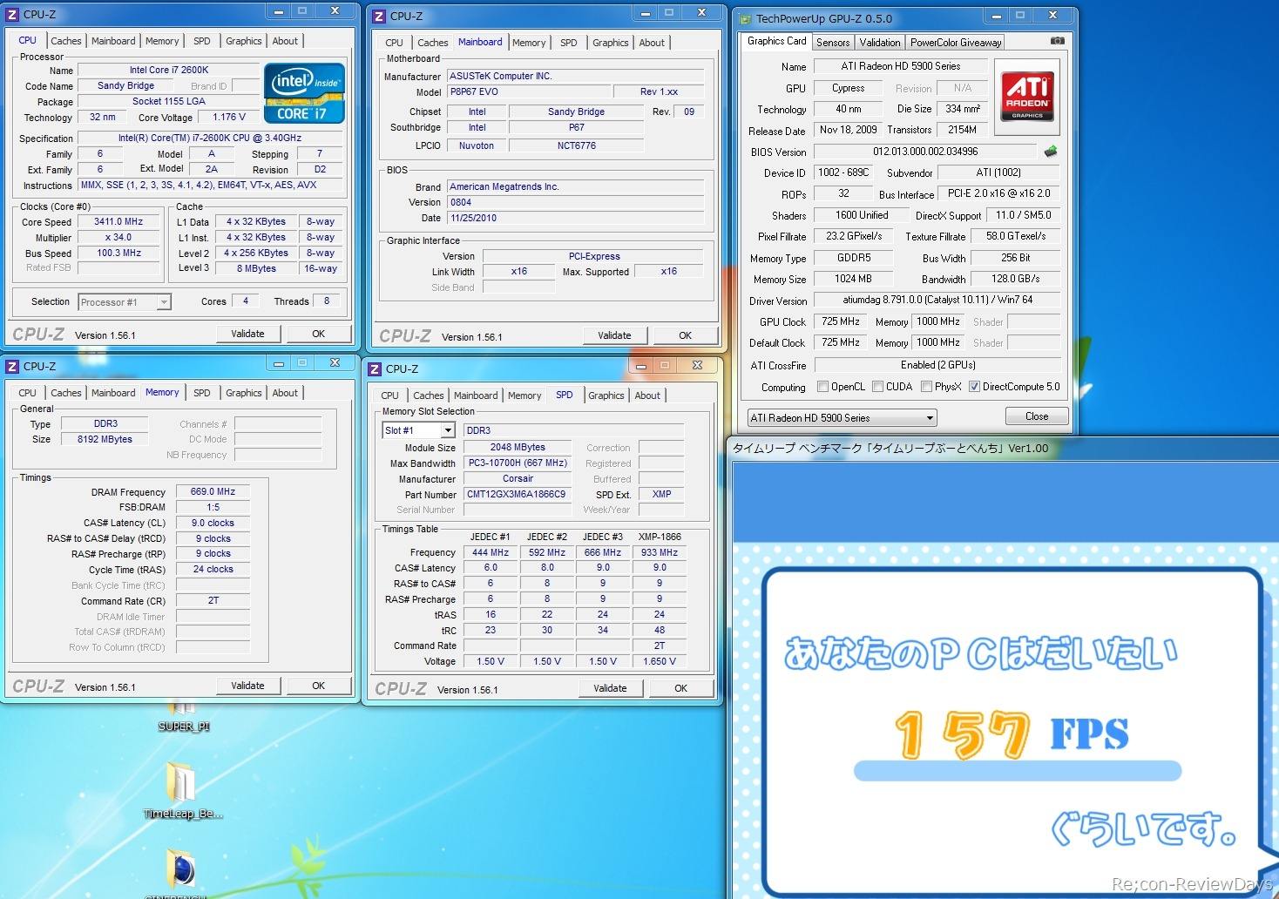1279x899 pixels.
Task: Click the Intel Core i7 inside logo
Action: click(304, 93)
